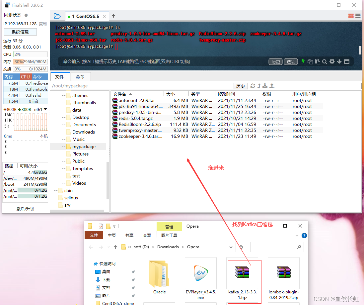Image resolution: width=364 pixels, height=305 pixels.
Task: Open terminal settings gear icon
Action: click(332, 61)
